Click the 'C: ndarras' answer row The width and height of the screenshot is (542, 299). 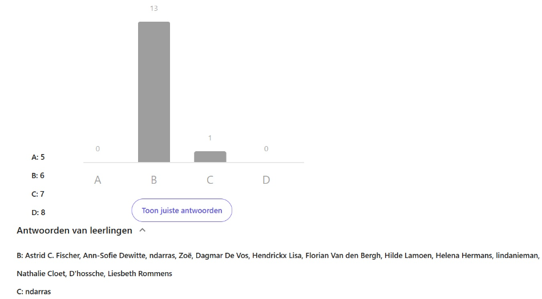(x=34, y=292)
